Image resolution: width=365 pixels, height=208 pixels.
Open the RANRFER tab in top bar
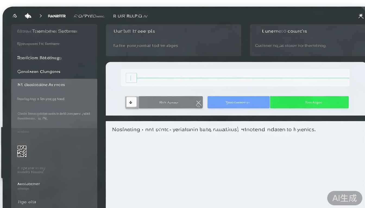56,16
